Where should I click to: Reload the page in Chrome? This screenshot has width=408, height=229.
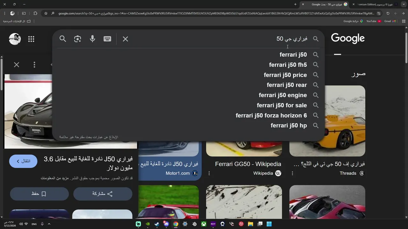click(388, 13)
